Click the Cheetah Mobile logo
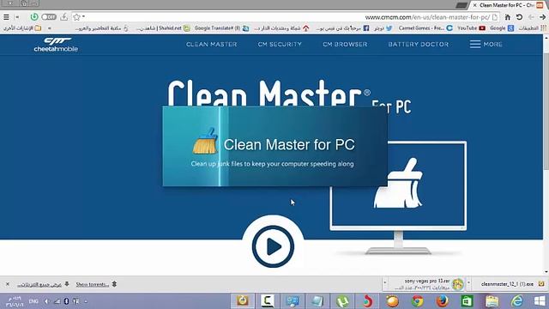 [x=56, y=45]
